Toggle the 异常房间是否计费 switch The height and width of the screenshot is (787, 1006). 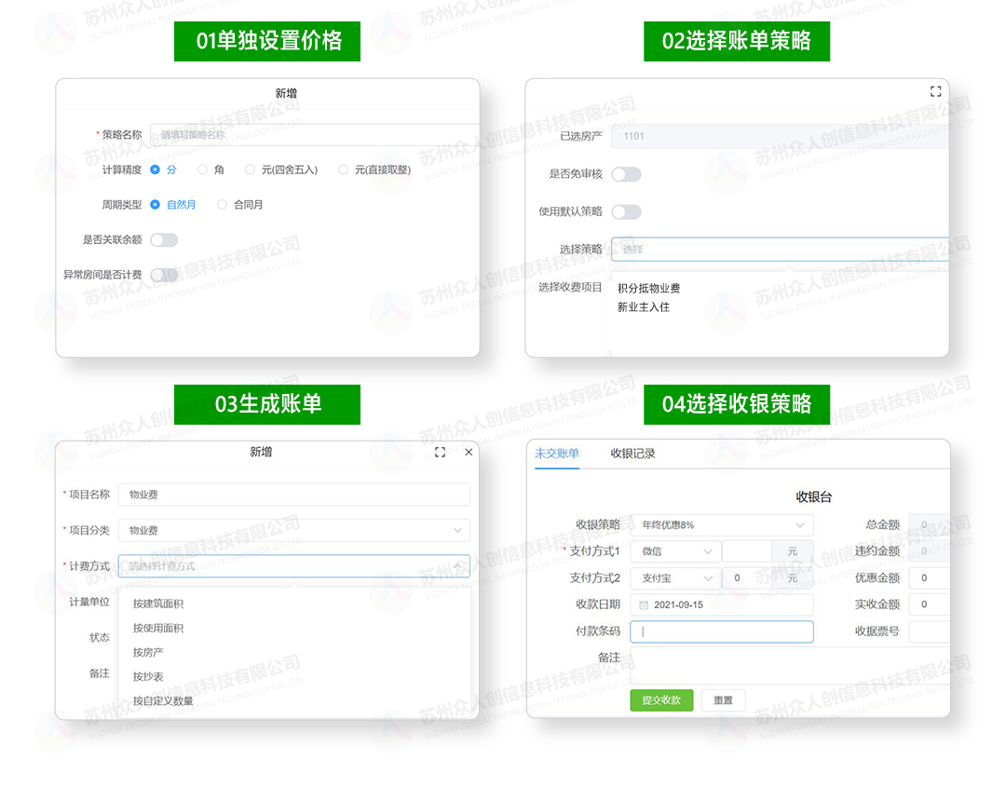point(164,275)
